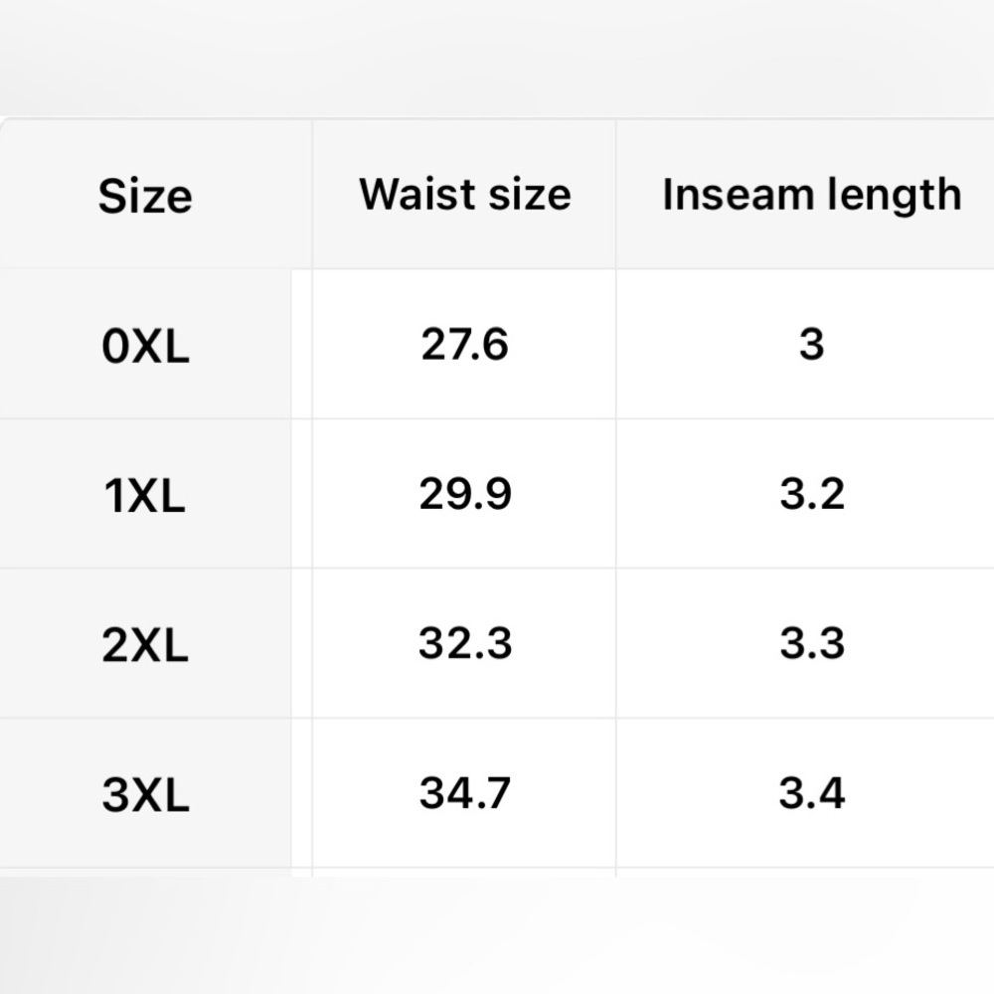
Task: Click the Size column header
Action: tap(145, 196)
